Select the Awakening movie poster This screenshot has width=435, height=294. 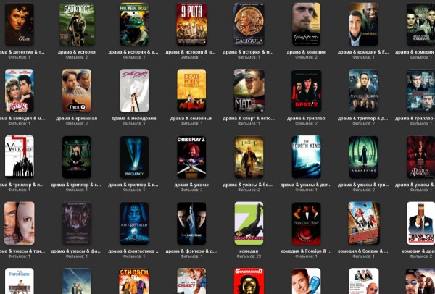pyautogui.click(x=364, y=157)
